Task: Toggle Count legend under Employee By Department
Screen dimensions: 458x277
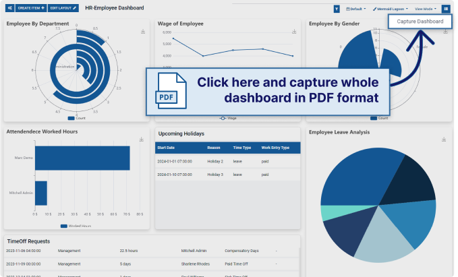Action: pyautogui.click(x=76, y=118)
